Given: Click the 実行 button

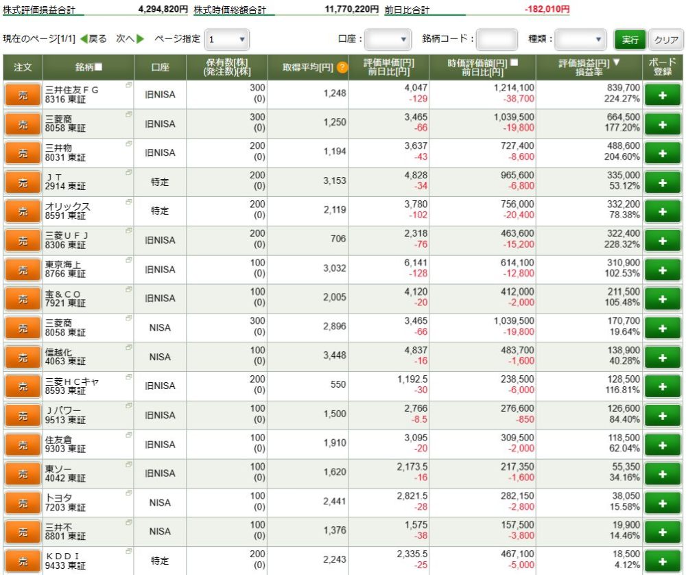Looking at the screenshot, I should click(x=629, y=40).
